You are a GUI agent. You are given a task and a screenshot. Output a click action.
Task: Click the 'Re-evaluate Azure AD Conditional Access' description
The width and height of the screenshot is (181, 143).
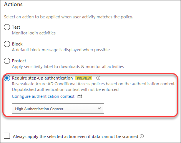pyautogui.click(x=94, y=84)
